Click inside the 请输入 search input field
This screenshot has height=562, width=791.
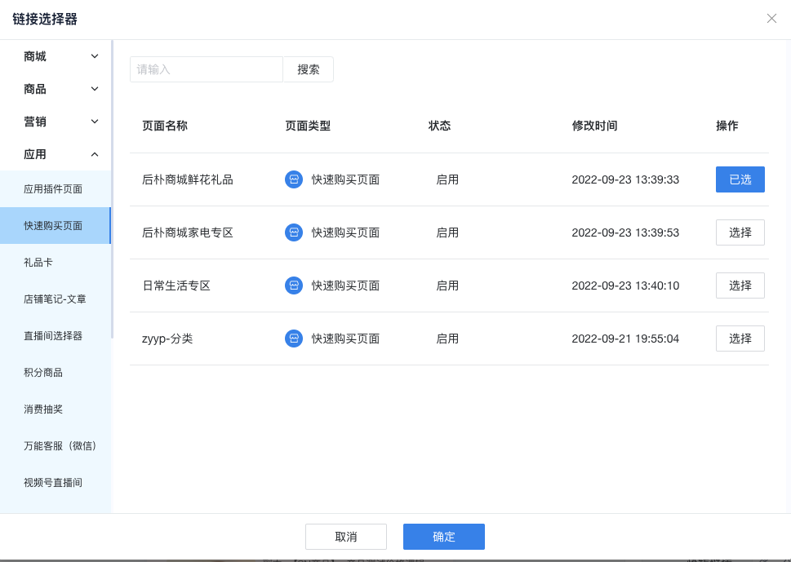206,69
